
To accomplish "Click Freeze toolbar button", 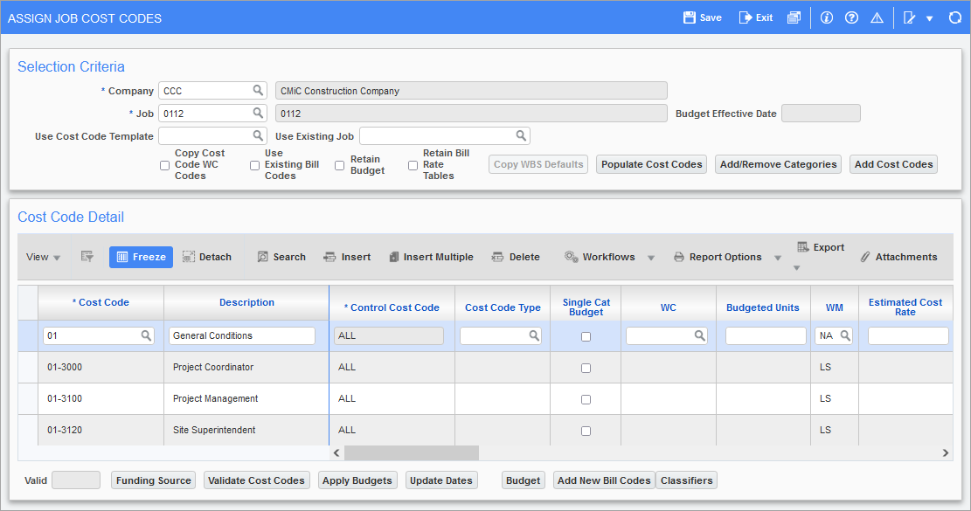I will click(x=142, y=257).
